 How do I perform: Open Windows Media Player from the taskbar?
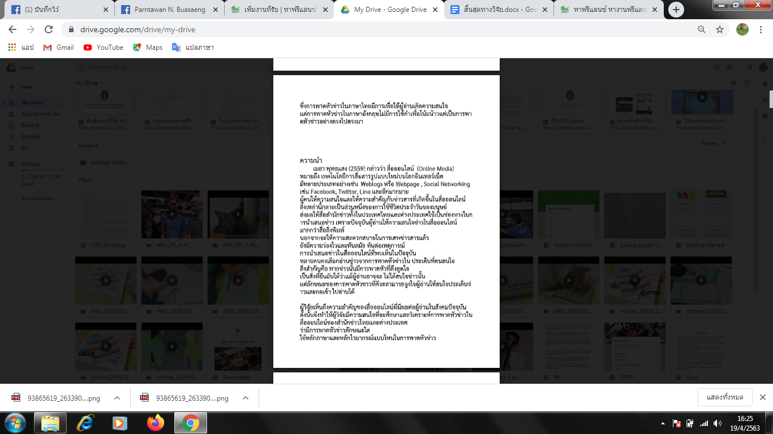(x=120, y=423)
